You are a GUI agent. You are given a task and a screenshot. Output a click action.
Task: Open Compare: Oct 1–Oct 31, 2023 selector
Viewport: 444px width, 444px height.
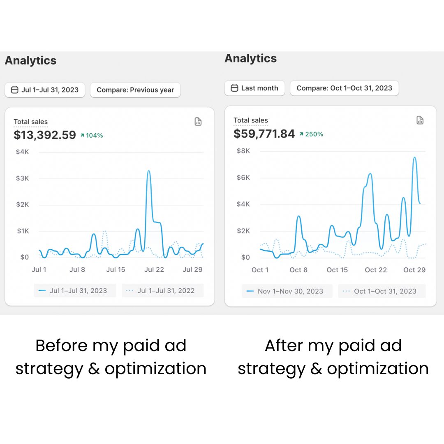(x=345, y=88)
